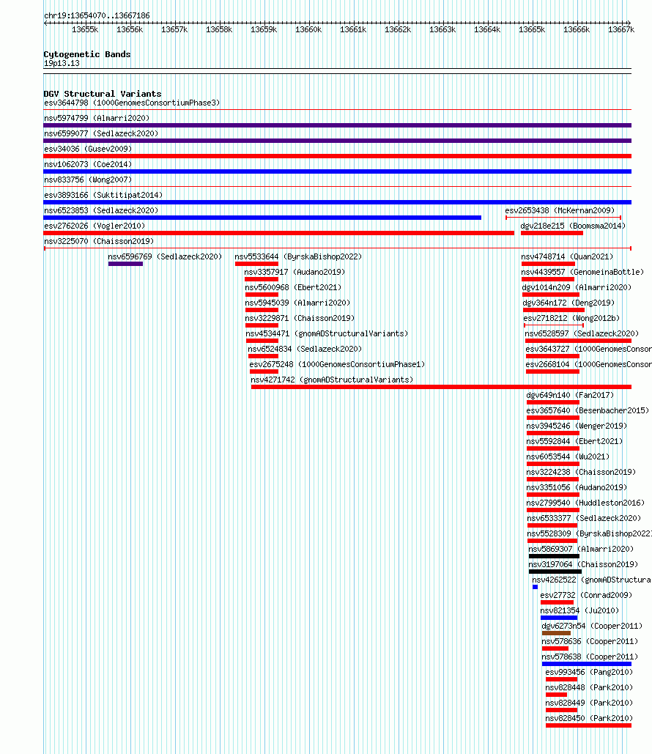Click nsv4748714 (Quan2021) label
The width and height of the screenshot is (652, 754).
click(567, 256)
